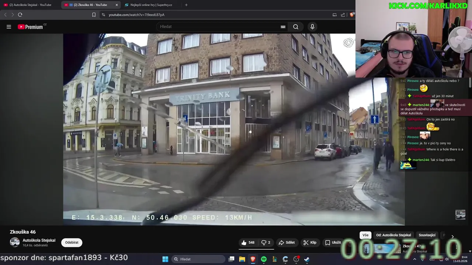
Task: Click the browser share page icon
Action: [x=343, y=15]
